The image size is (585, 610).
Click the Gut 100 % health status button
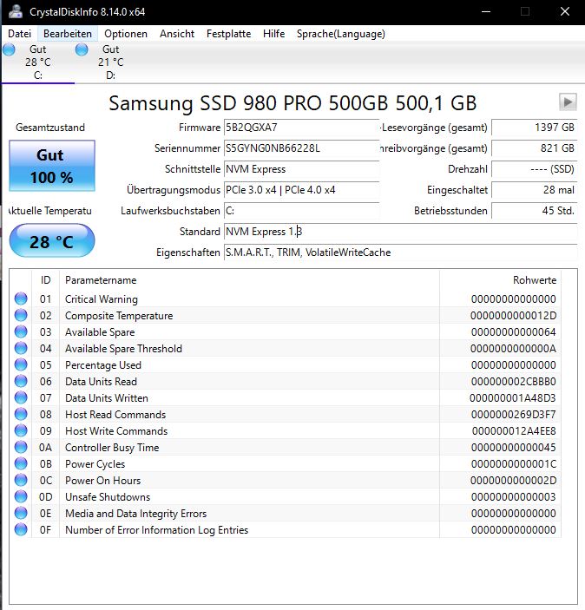point(52,166)
